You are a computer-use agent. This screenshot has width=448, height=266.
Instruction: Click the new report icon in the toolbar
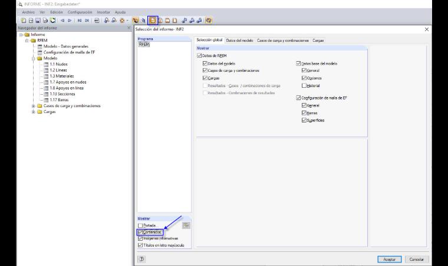[x=24, y=21]
